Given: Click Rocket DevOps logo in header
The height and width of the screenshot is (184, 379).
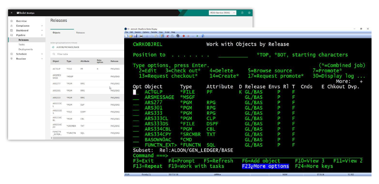Looking at the screenshot, I should (26, 13).
